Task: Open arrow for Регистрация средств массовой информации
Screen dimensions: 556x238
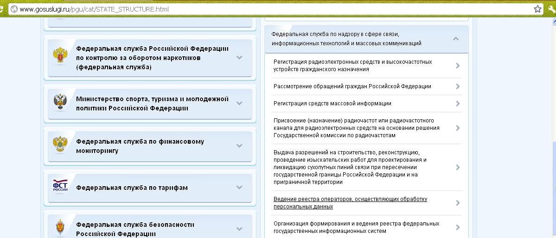Action: click(458, 104)
